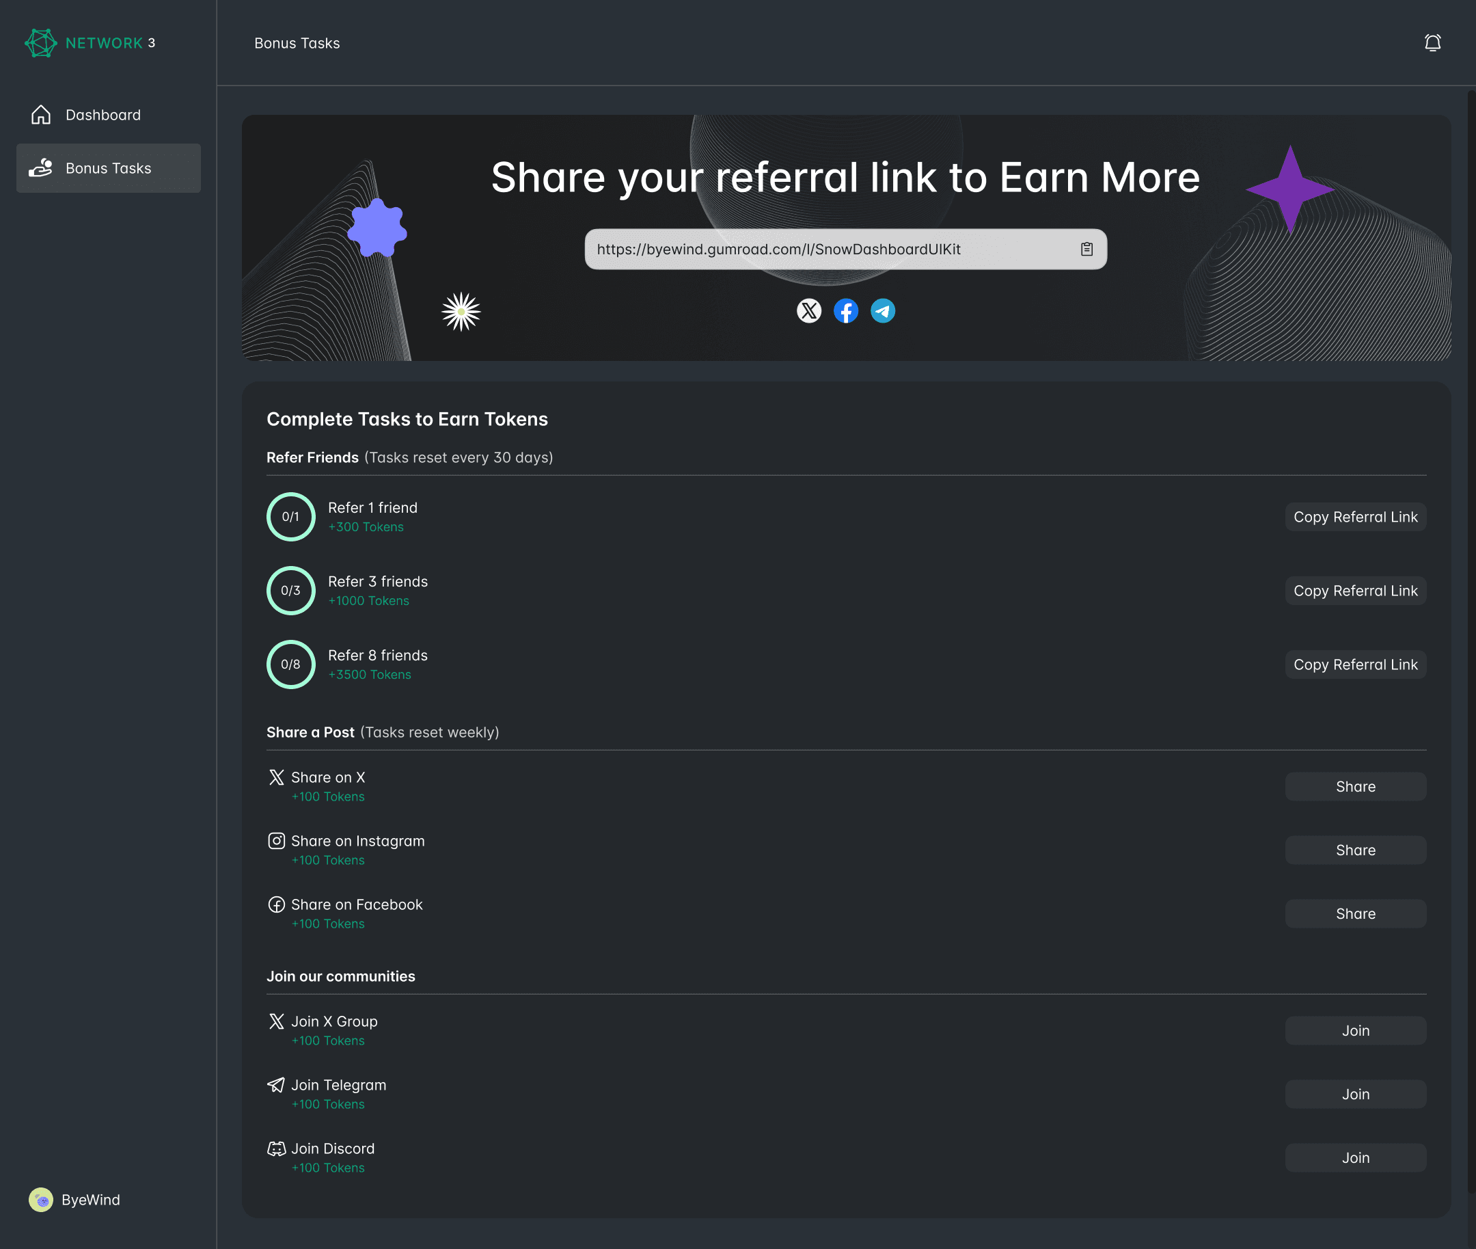Share referral via Facebook round icon
The height and width of the screenshot is (1249, 1476).
pos(845,311)
